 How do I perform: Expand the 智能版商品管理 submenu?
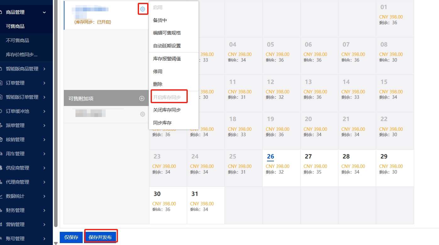coord(44,69)
